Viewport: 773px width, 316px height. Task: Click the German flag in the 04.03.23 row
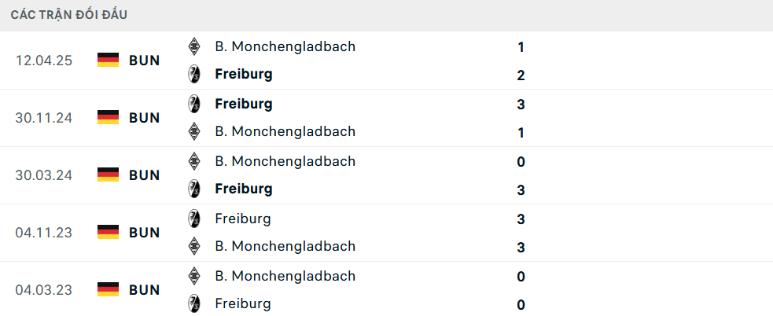pos(108,289)
